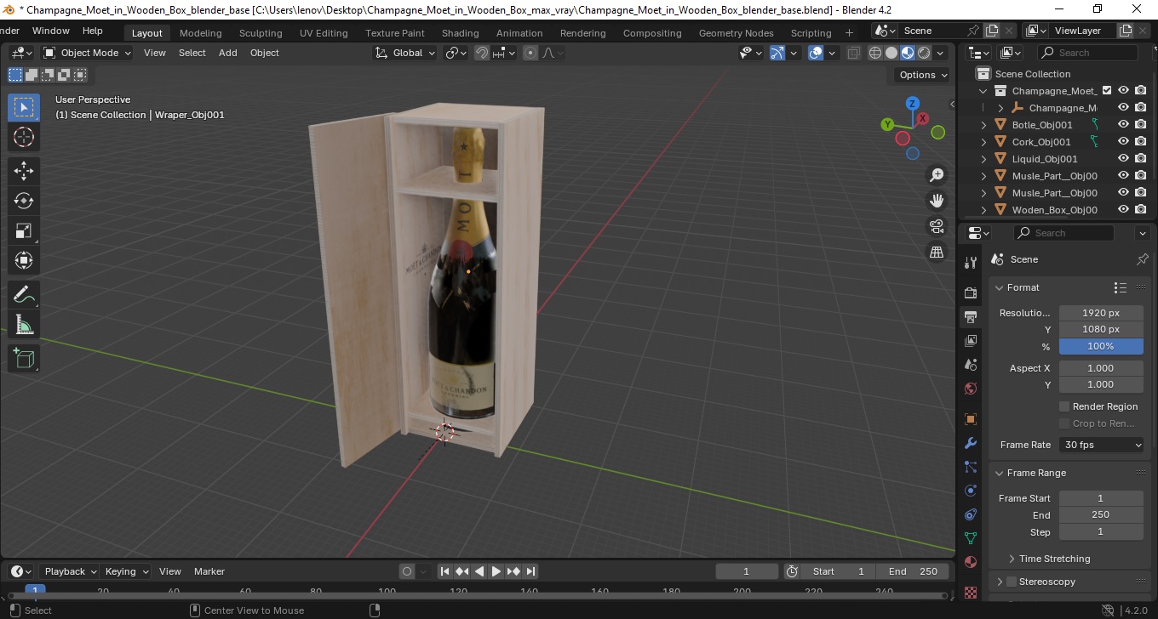Viewport: 1158px width, 619px height.
Task: Open the Render properties tab
Action: tap(971, 293)
